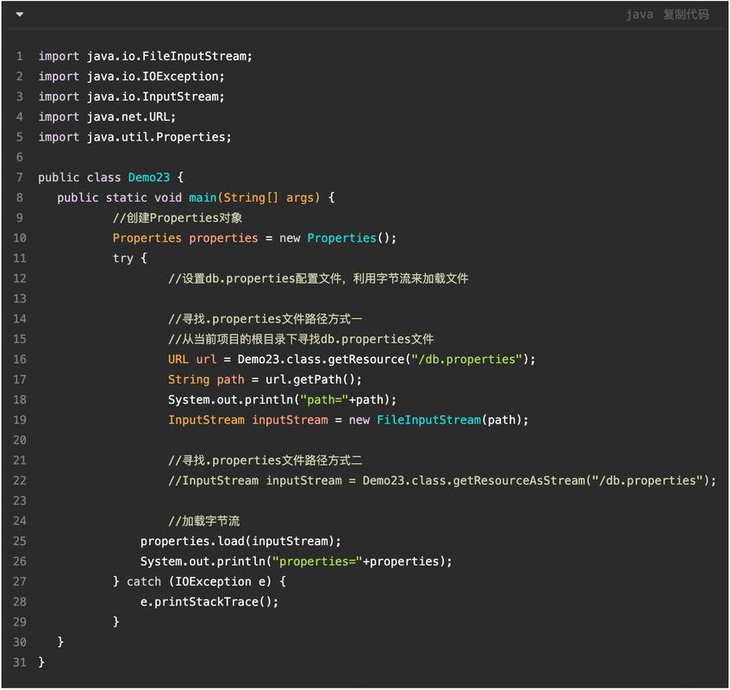Place cursor on FileInputStream constructor on line 19
This screenshot has width=730, height=690.
point(428,420)
